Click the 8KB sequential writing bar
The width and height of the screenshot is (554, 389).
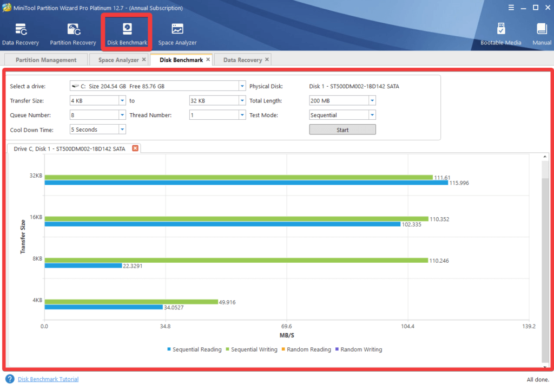[236, 260]
